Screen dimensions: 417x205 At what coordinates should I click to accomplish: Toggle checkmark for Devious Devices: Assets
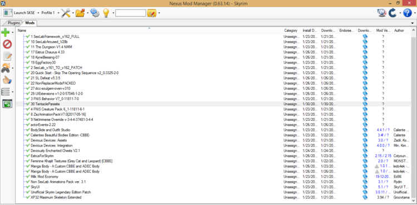[x=28, y=140]
